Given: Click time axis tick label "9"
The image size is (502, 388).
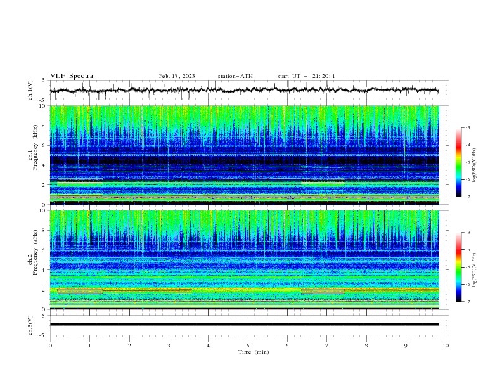Looking at the screenshot, I should click(406, 346).
